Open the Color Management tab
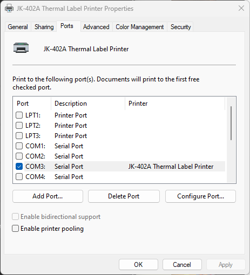 140,27
